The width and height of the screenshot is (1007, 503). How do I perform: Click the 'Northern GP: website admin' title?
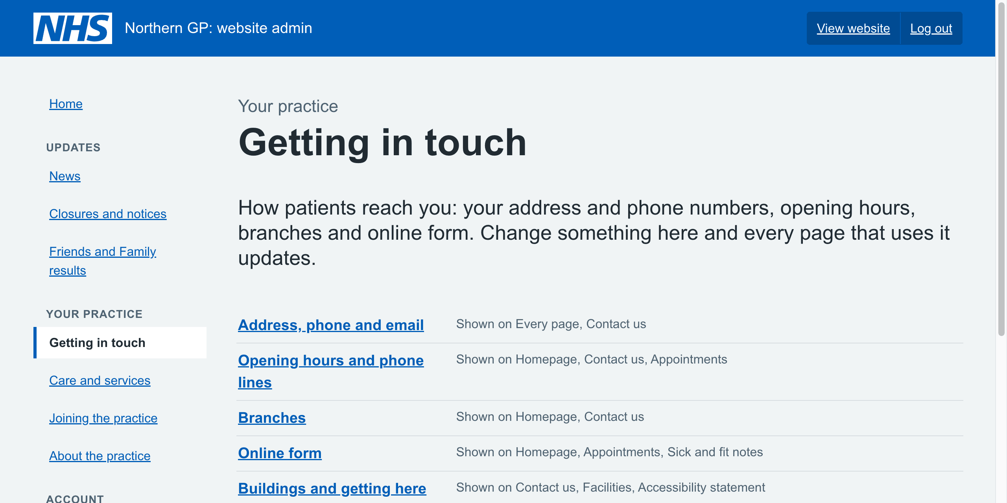coord(218,28)
